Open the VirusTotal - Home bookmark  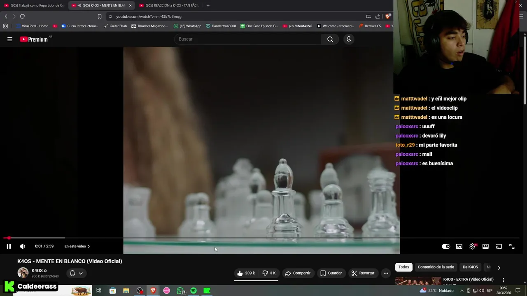click(32, 26)
